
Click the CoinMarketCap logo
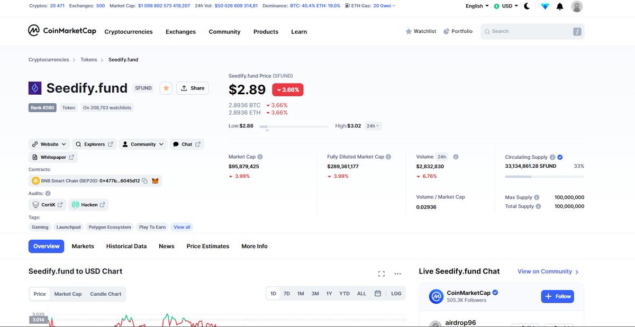pyautogui.click(x=62, y=31)
